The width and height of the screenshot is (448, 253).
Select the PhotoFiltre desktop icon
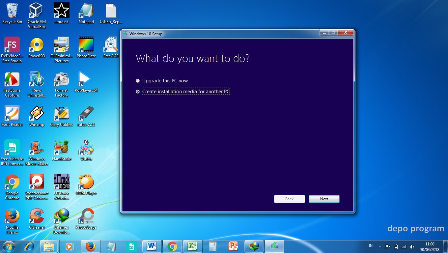coord(86,48)
